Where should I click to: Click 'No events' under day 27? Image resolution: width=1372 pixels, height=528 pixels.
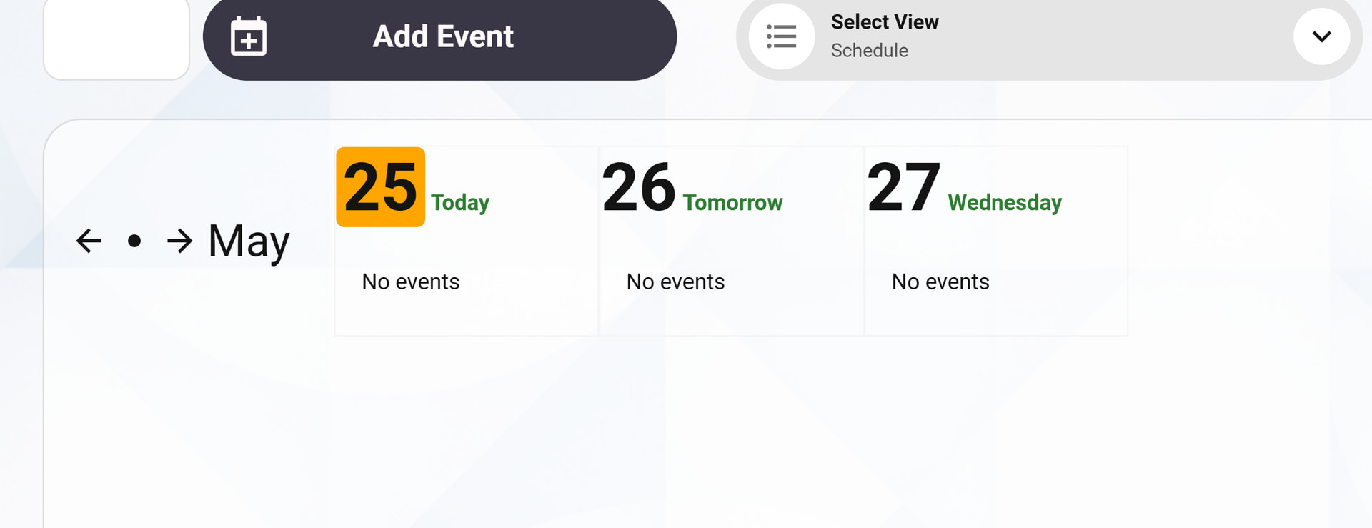(940, 282)
